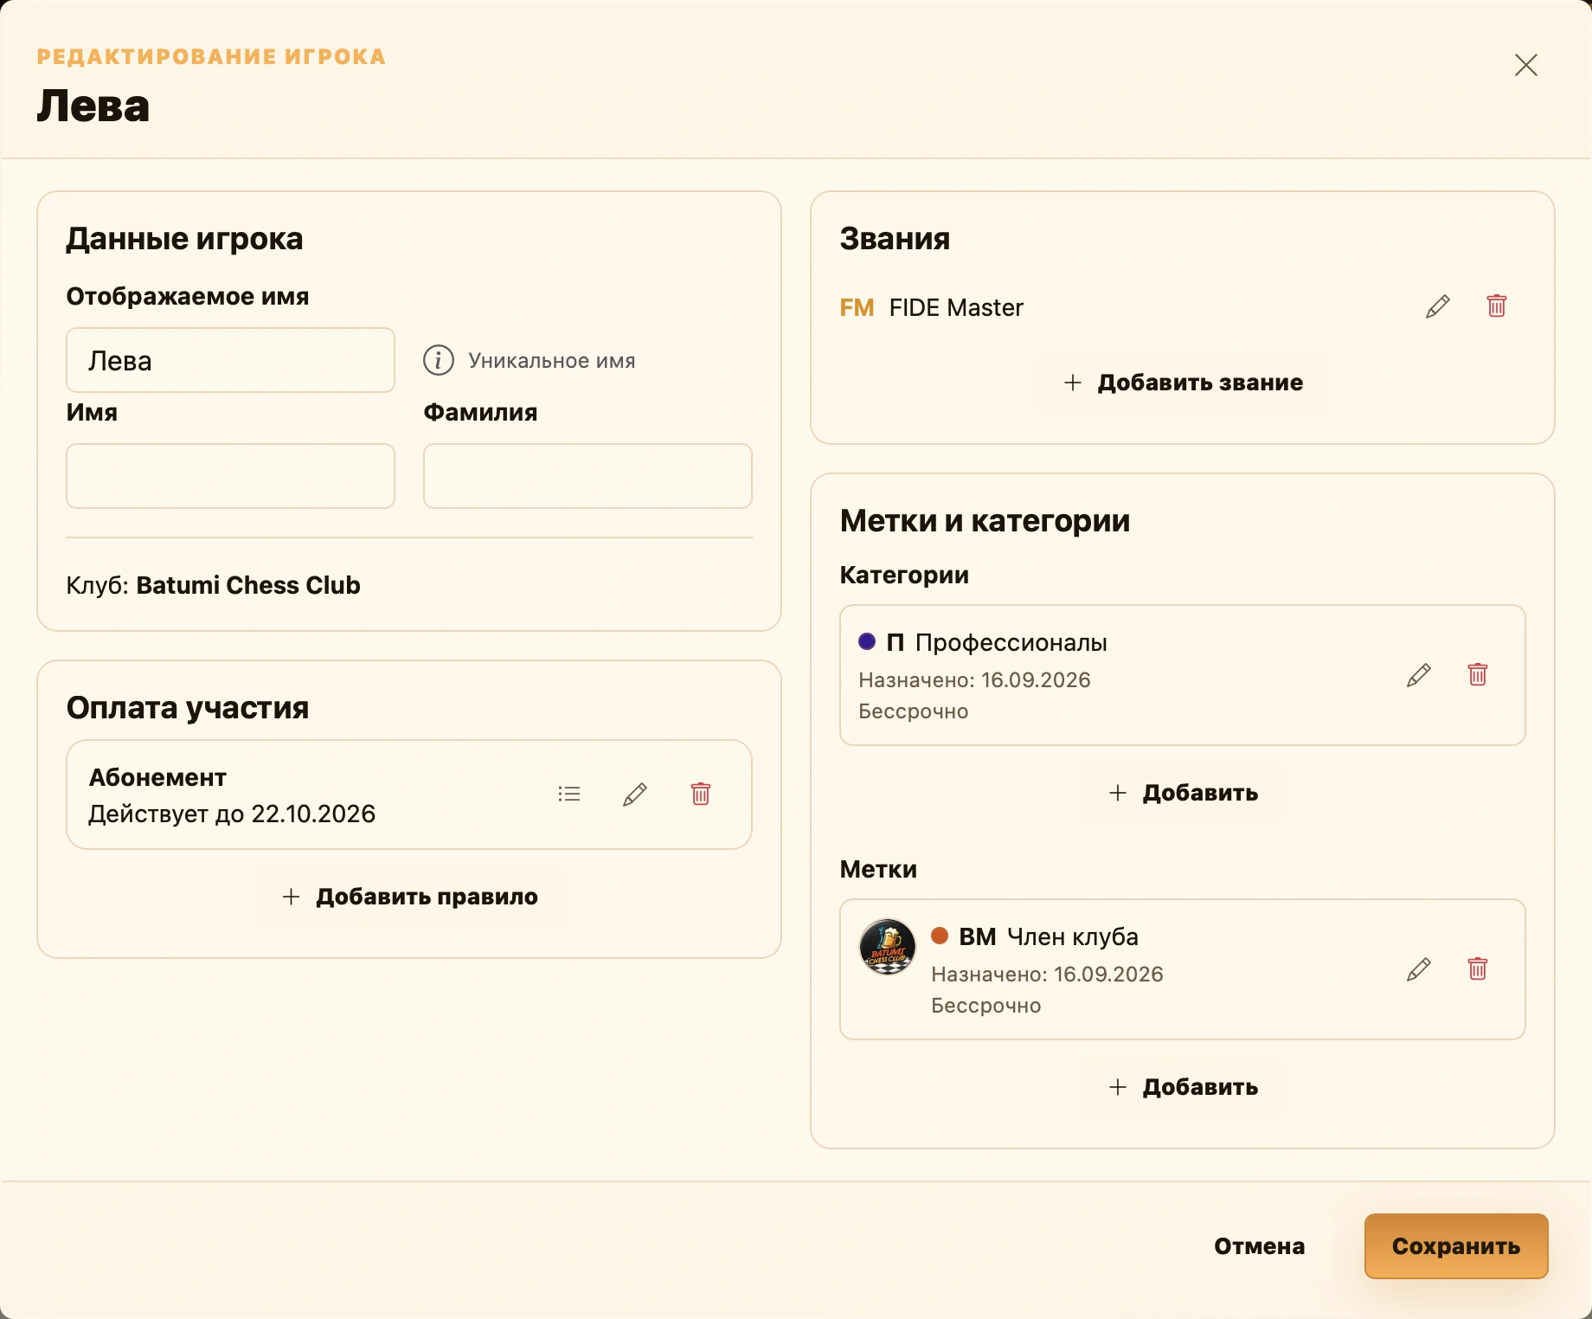Click the Абонемент title text
This screenshot has width=1592, height=1319.
[x=157, y=777]
